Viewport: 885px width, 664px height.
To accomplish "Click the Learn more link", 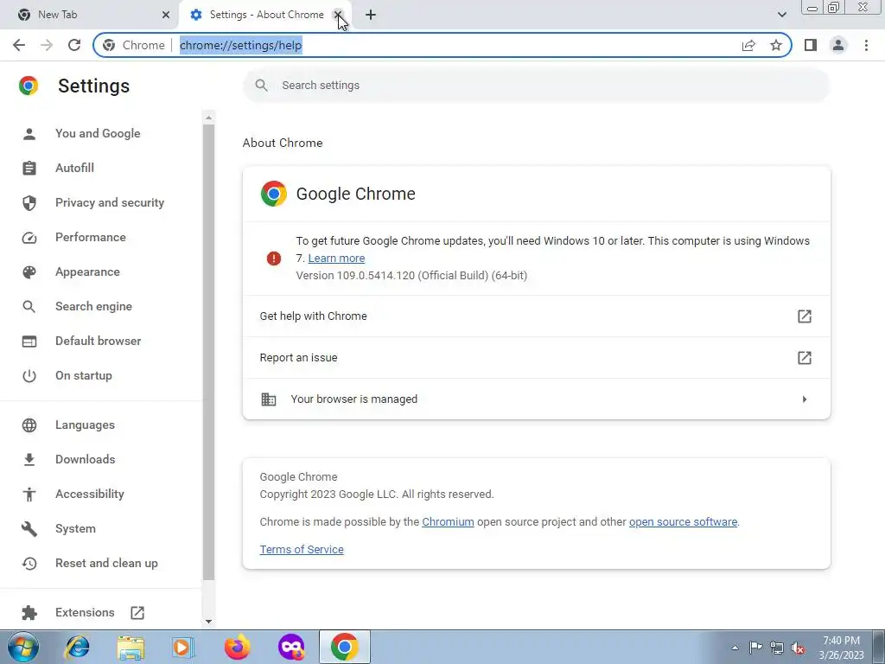I will point(336,258).
